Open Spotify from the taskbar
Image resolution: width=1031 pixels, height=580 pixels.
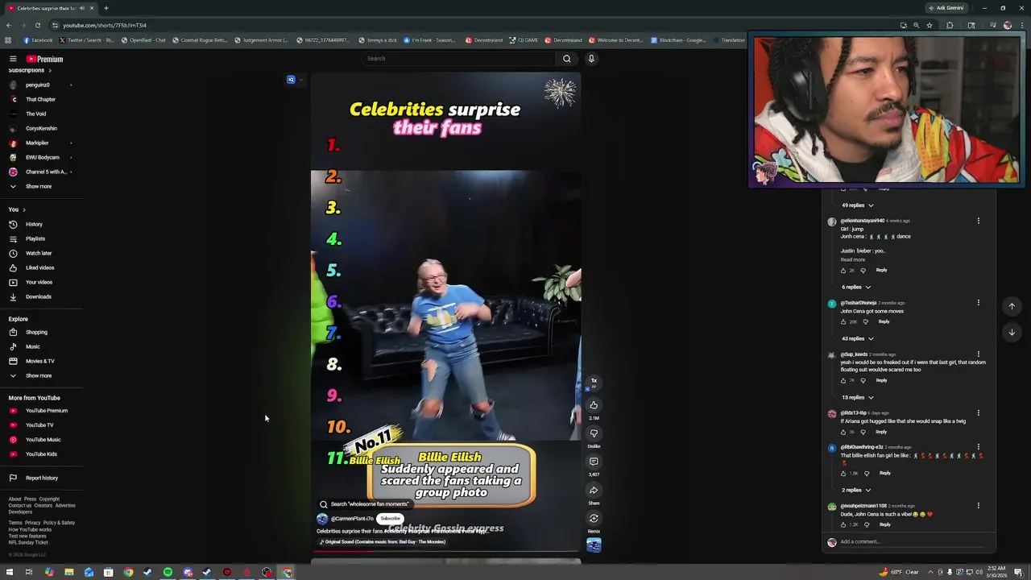click(168, 573)
